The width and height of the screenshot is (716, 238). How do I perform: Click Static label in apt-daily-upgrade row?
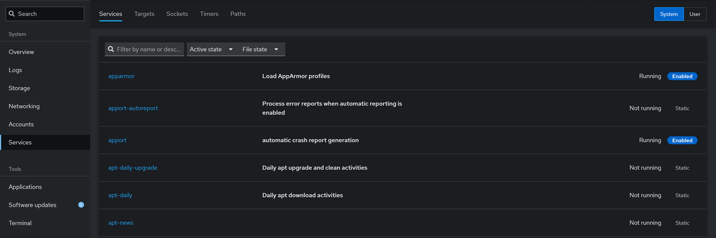coord(682,168)
